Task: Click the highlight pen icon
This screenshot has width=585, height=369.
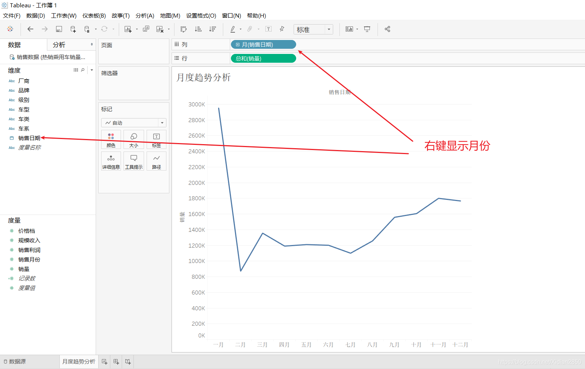Action: coord(232,29)
